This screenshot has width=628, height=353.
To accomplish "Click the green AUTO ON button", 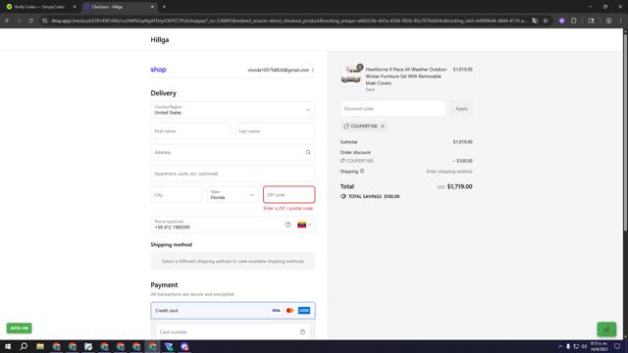I will (20, 328).
